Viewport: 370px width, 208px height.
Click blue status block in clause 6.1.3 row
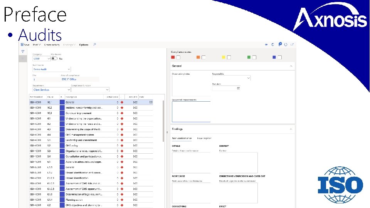tap(62, 194)
